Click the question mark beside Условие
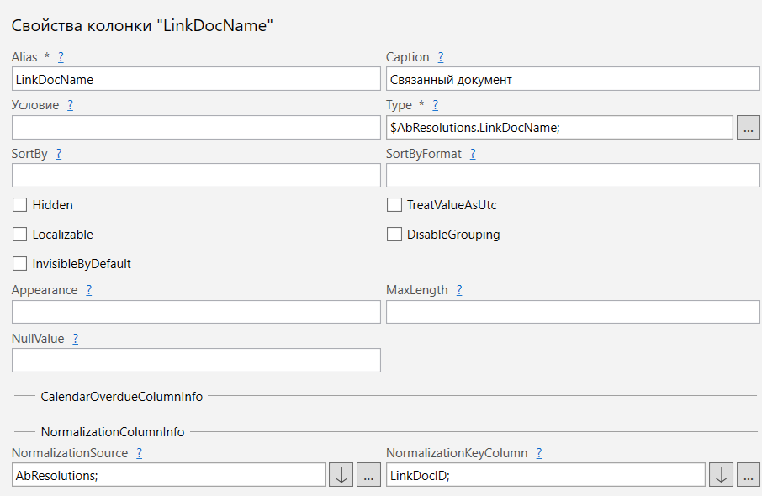Image resolution: width=762 pixels, height=496 pixels. point(70,105)
